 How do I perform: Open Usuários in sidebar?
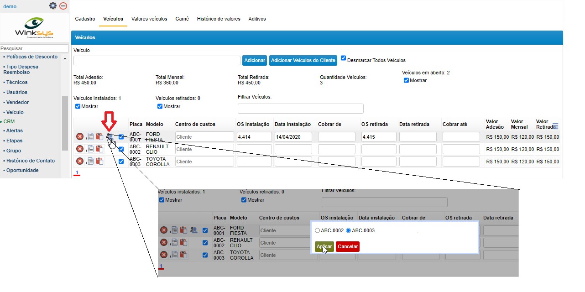pos(17,92)
